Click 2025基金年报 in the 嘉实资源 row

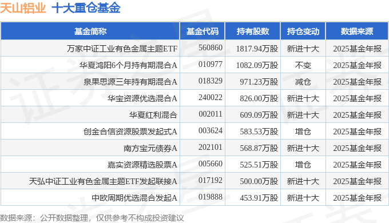click(357, 165)
